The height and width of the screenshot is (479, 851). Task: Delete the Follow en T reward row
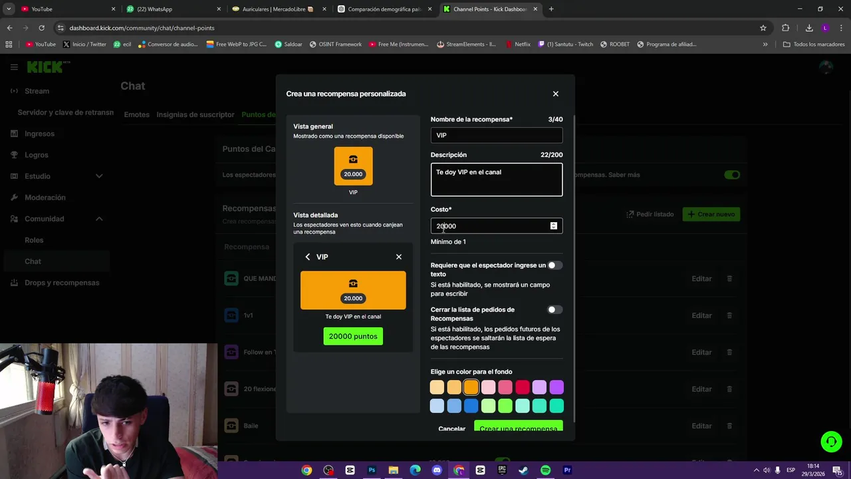tap(729, 353)
